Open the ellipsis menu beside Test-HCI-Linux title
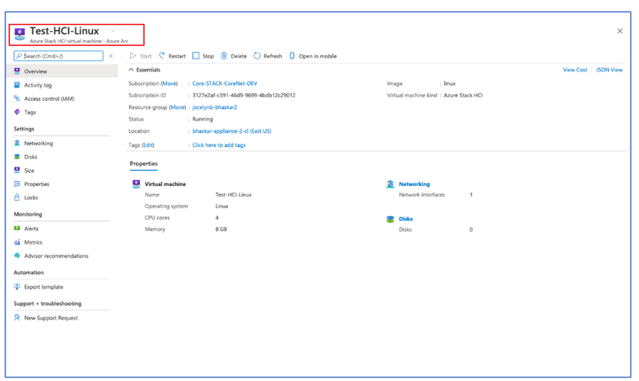The image size is (639, 381). (x=112, y=31)
